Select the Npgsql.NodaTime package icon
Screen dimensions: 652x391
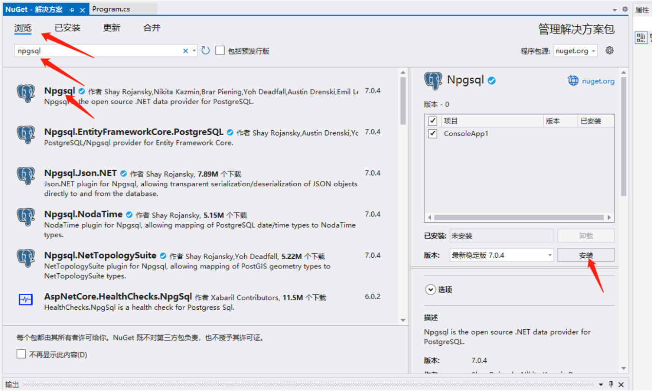[26, 216]
